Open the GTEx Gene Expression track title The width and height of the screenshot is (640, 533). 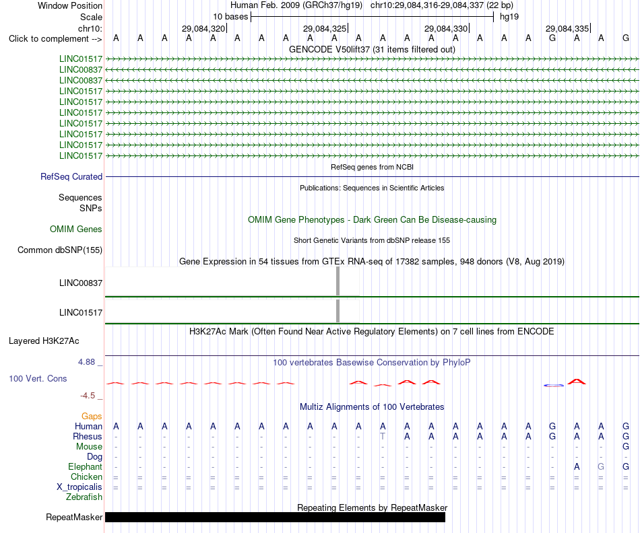pyautogui.click(x=372, y=261)
